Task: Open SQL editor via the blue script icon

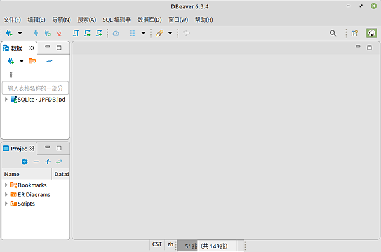Action: 76,33
